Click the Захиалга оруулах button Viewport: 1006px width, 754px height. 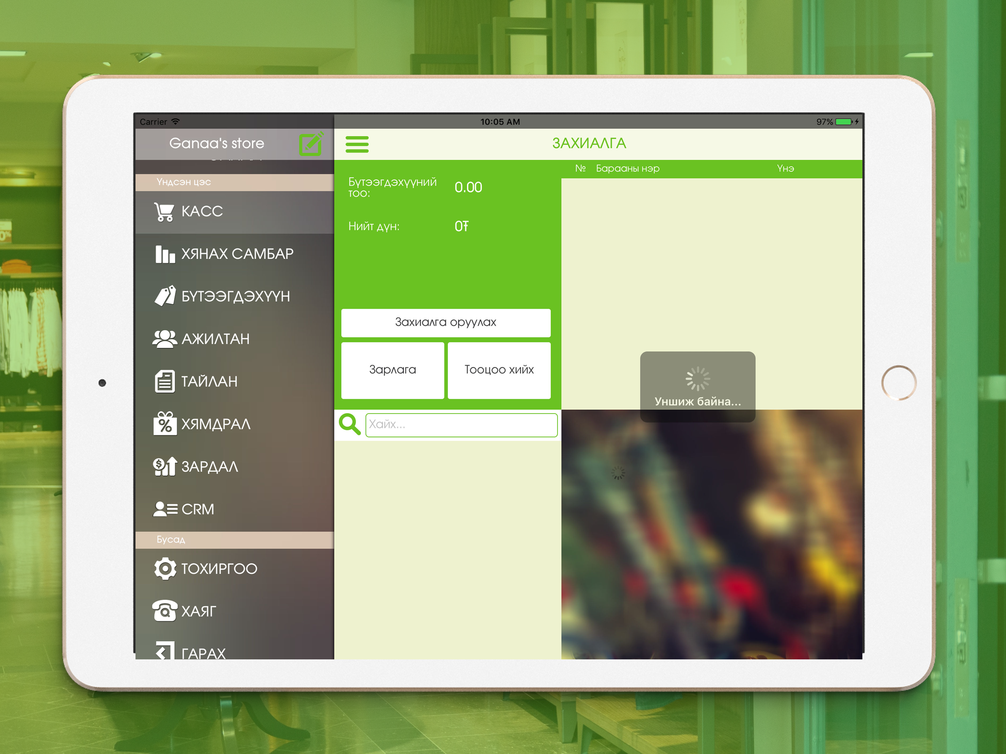pos(446,323)
